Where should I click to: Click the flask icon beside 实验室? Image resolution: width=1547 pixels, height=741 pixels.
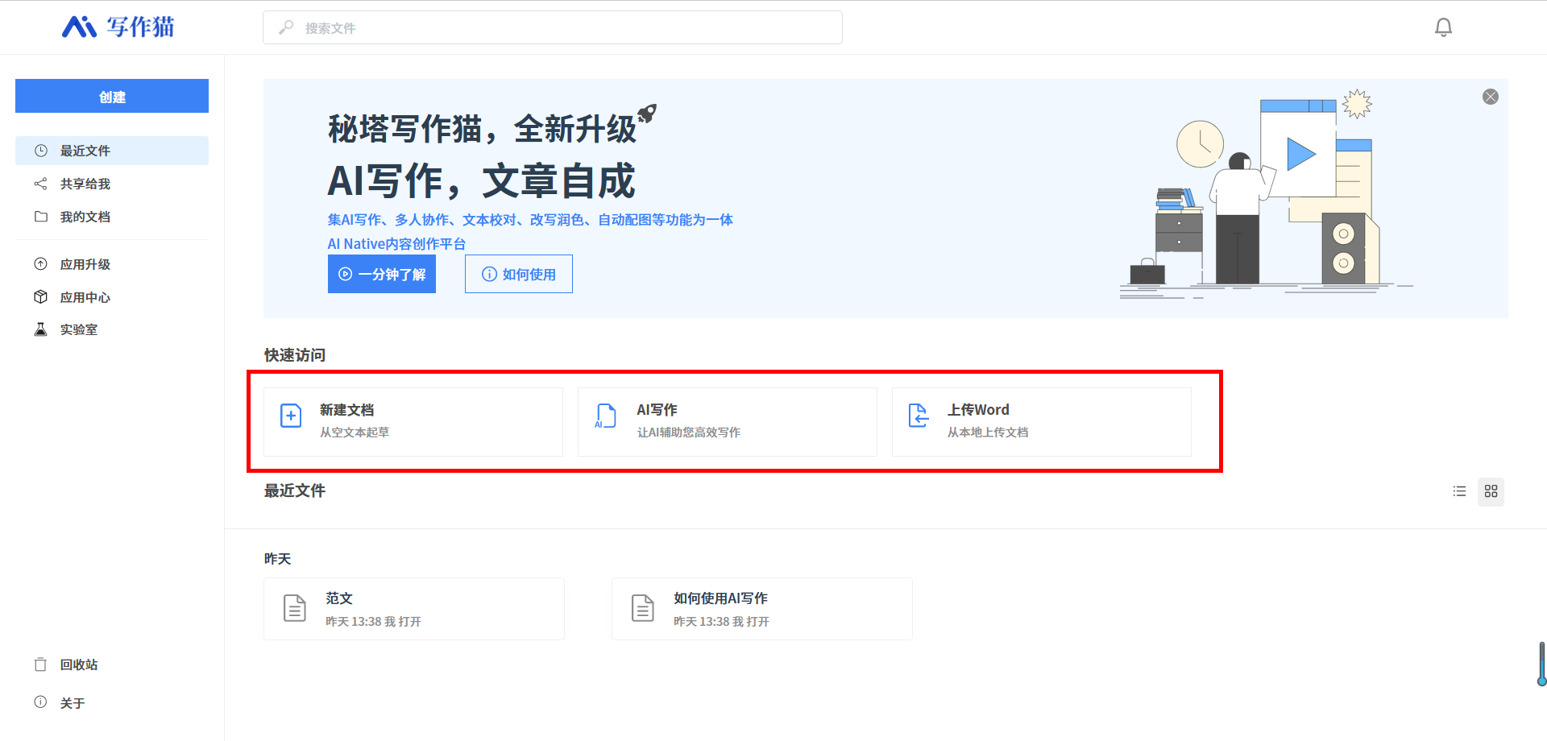pyautogui.click(x=41, y=329)
